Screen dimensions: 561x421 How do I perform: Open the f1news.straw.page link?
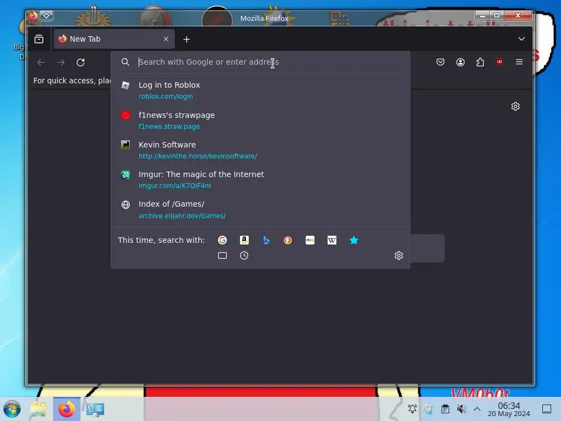click(x=169, y=127)
